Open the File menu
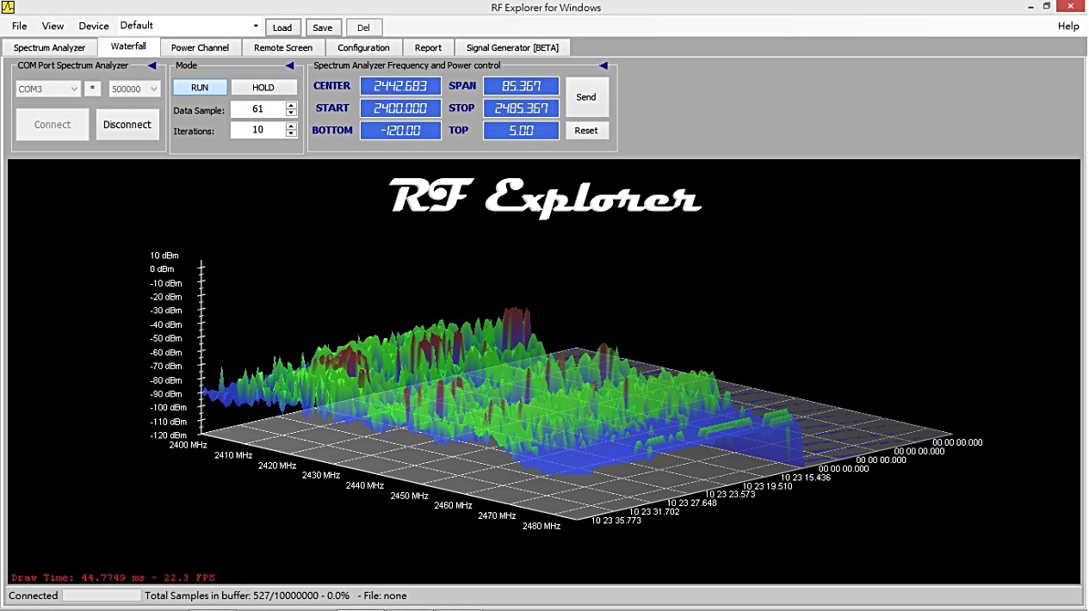This screenshot has height=611, width=1089. [19, 26]
